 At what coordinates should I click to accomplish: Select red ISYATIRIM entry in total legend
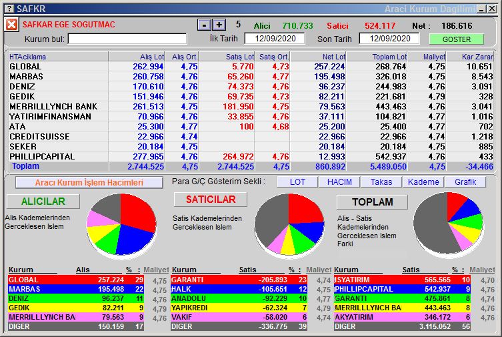(402, 280)
